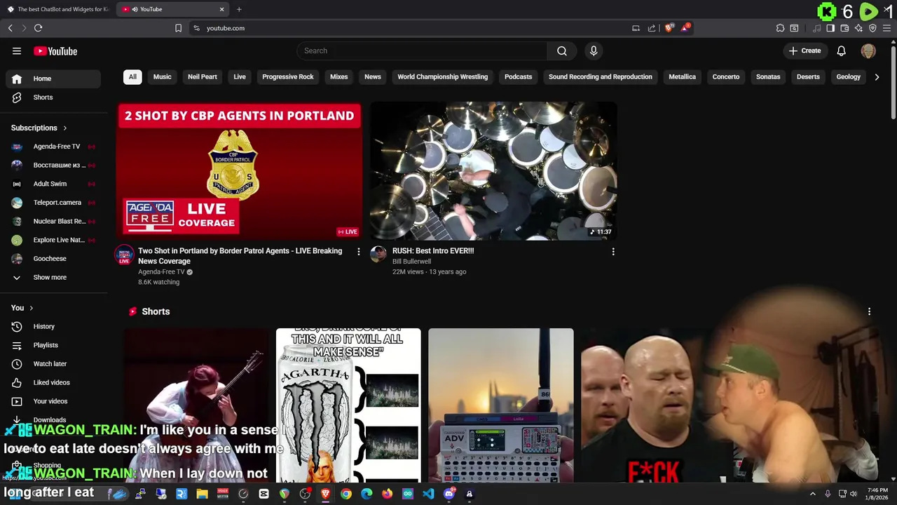Play the RUSH drum kit video thumbnail

[x=493, y=171]
